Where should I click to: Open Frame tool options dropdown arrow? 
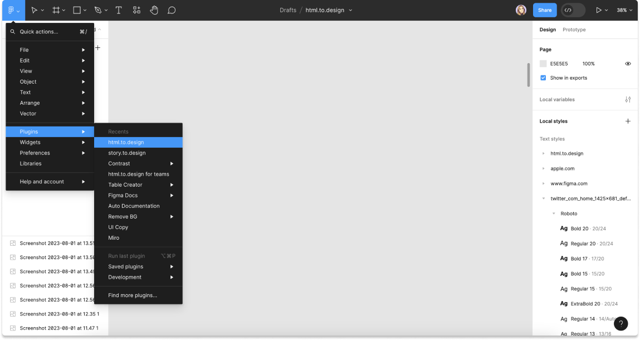click(63, 11)
